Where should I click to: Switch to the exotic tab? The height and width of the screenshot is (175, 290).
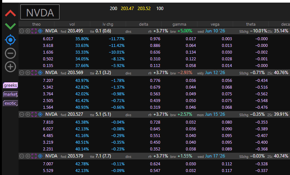pos(10,103)
